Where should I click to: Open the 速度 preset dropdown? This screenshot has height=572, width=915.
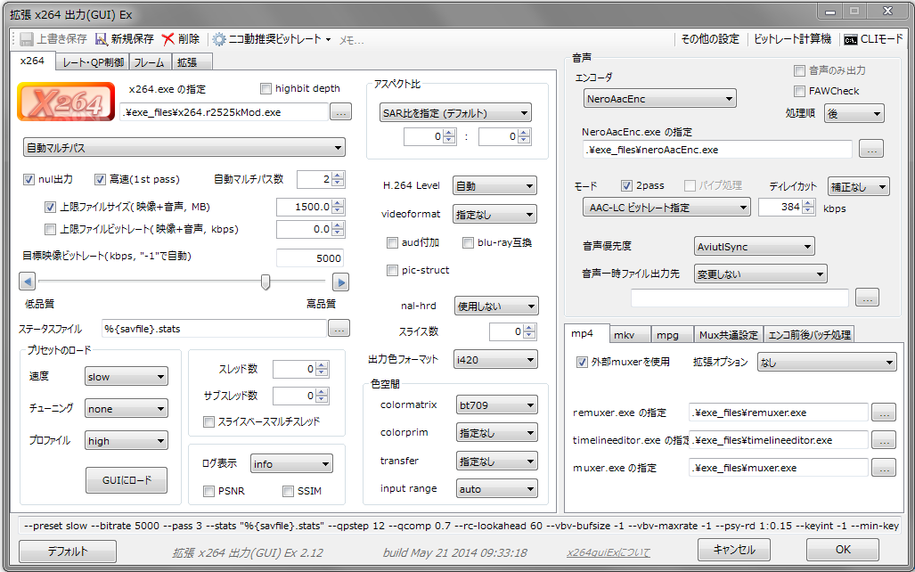pyautogui.click(x=126, y=377)
